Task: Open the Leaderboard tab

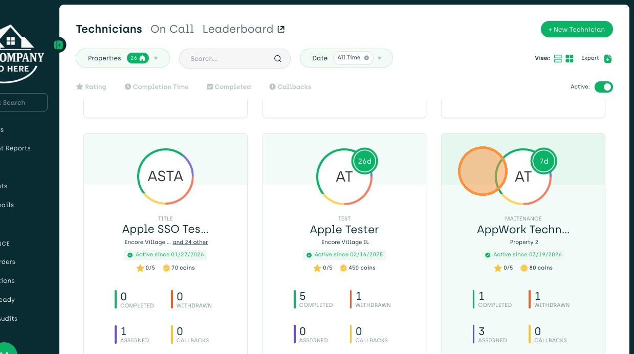Action: tap(238, 29)
